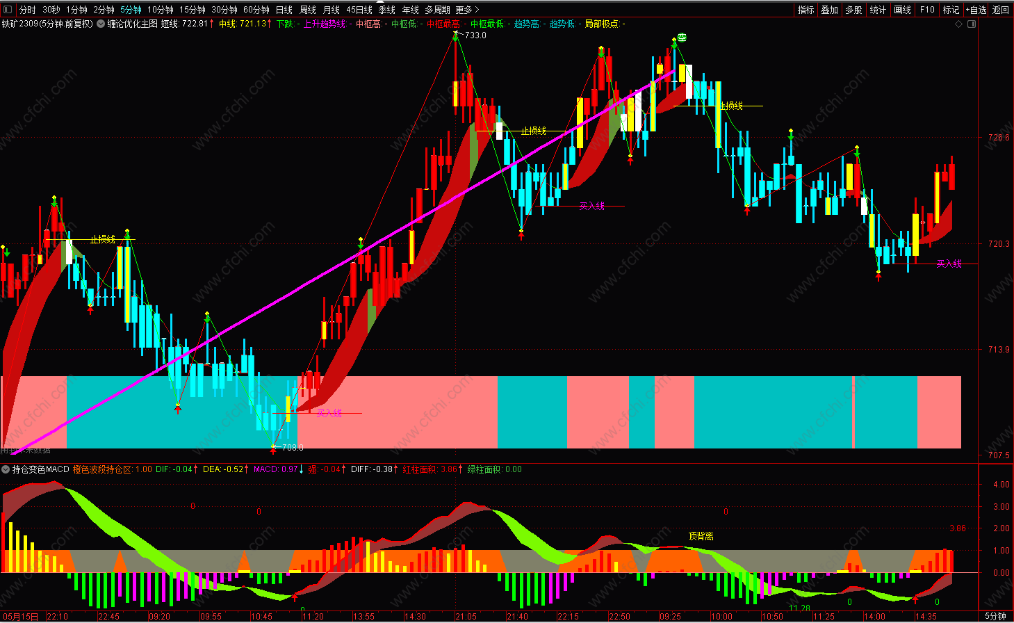
Task: Switch to the 分时 tab
Action: [27, 10]
